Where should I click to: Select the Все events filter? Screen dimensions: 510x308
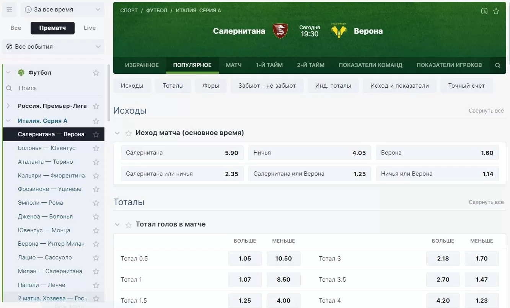pyautogui.click(x=16, y=28)
